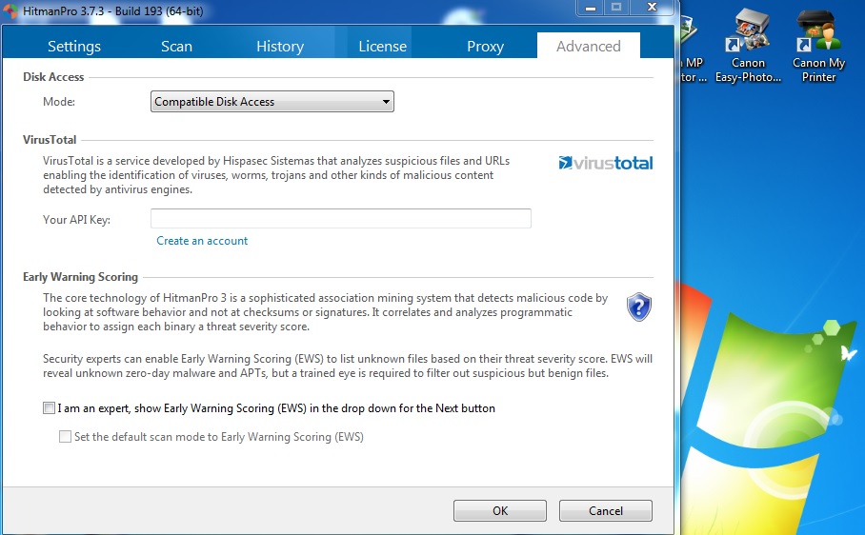Switch to the Proxy tab
The image size is (865, 535).
click(486, 47)
